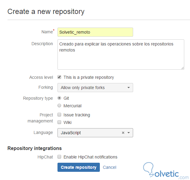Viewport: 190px width, 180px height.
Task: Click the Cancel link
Action: coord(110,167)
